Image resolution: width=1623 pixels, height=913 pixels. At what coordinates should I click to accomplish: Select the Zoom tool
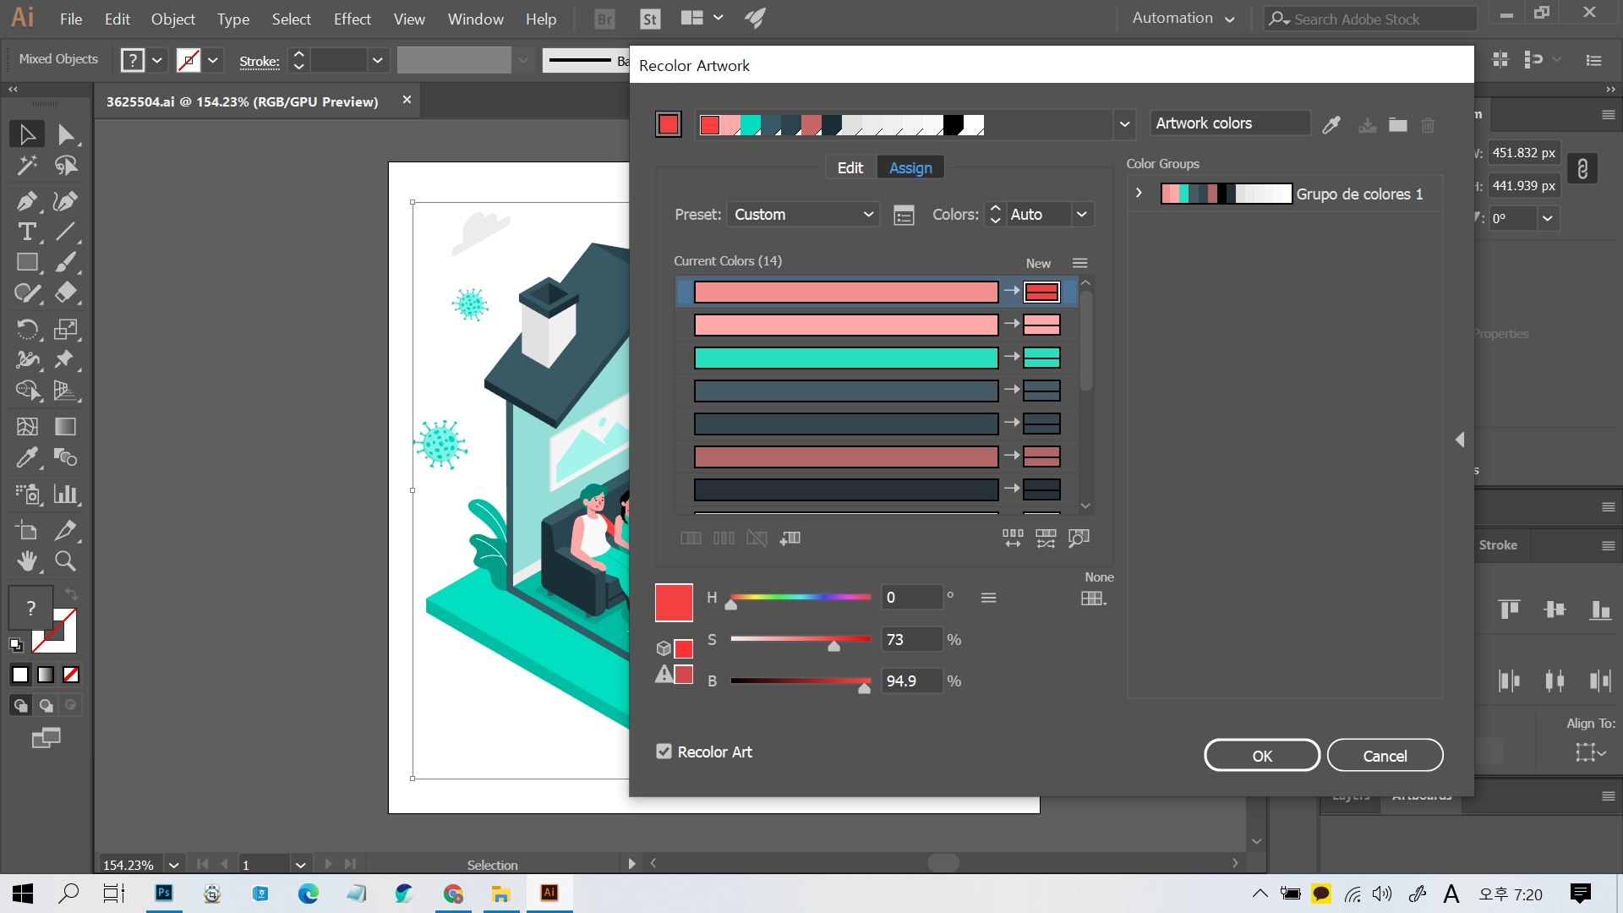65,560
